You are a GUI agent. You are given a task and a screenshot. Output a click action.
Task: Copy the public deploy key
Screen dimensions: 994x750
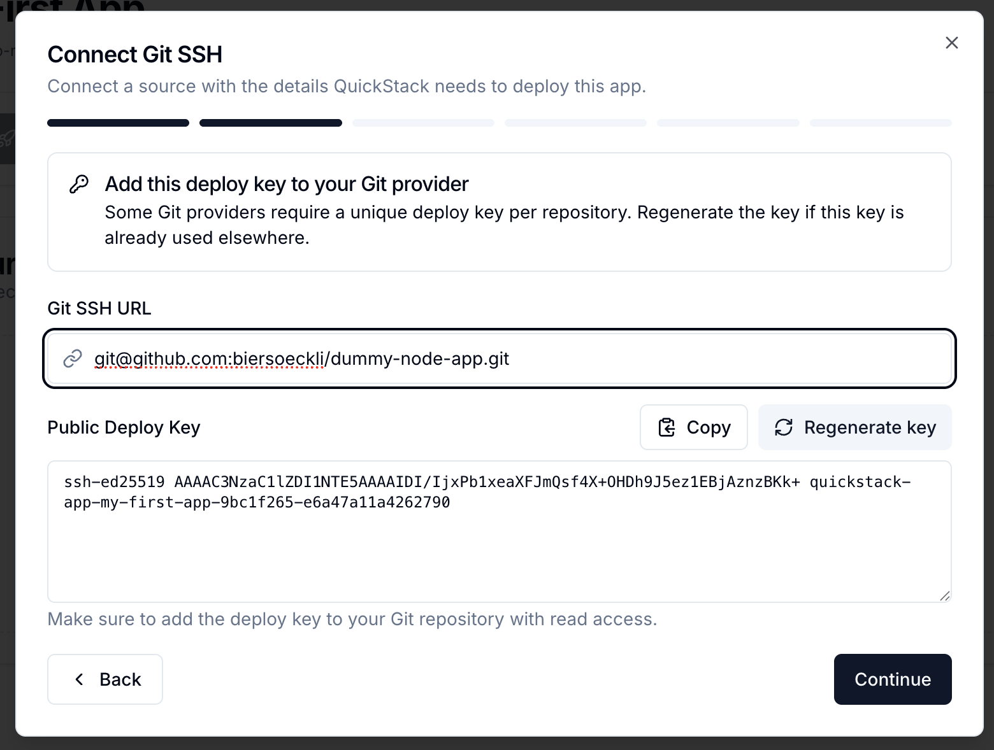(693, 427)
